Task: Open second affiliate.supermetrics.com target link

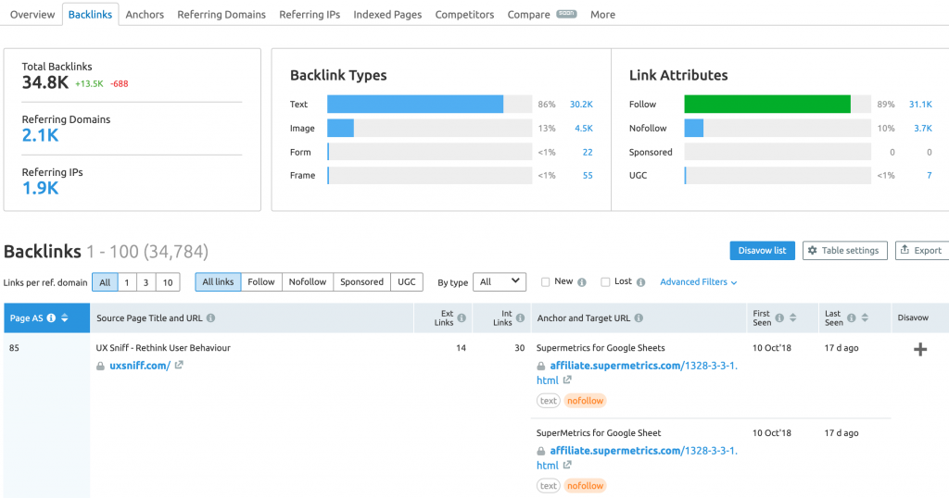Action: [x=638, y=458]
